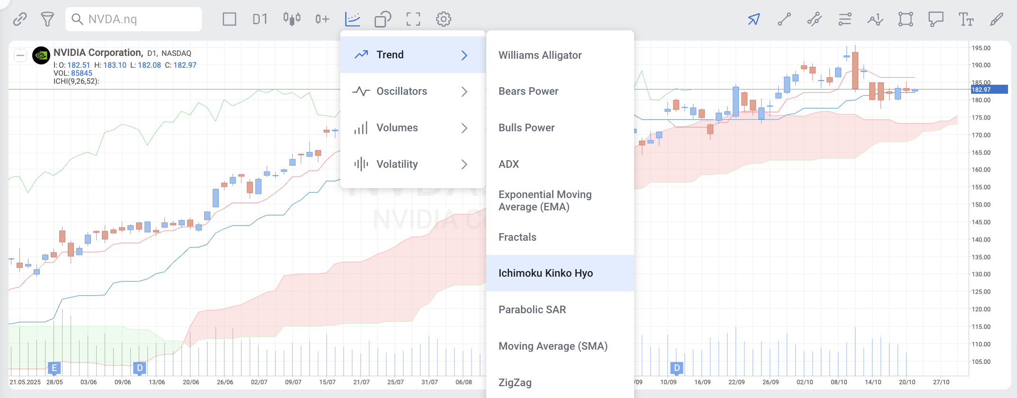The image size is (1017, 398).
Task: Click the 195.00 price axis label
Action: click(981, 48)
